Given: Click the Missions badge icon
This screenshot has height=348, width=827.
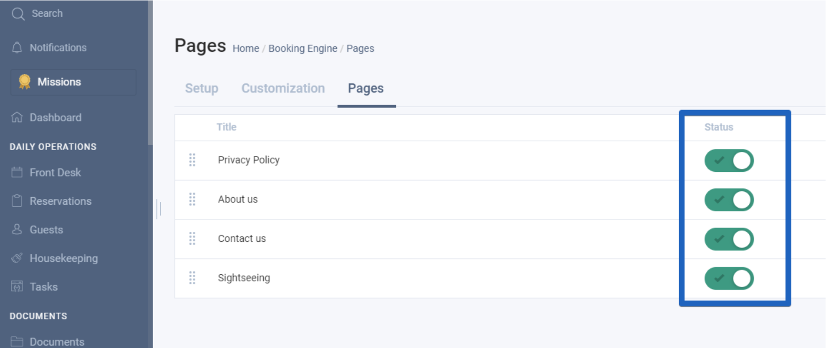Looking at the screenshot, I should [x=24, y=82].
